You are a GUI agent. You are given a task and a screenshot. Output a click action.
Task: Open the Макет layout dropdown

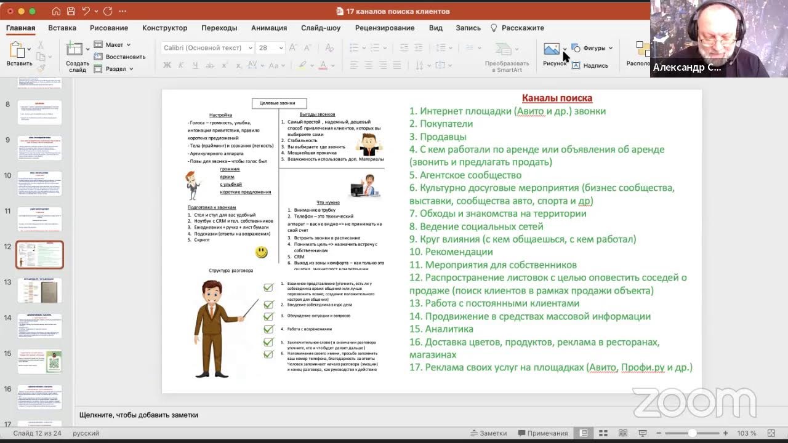click(112, 44)
